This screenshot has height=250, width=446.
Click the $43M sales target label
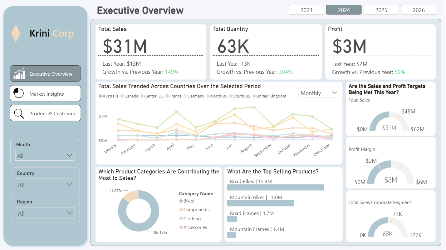coord(408,111)
